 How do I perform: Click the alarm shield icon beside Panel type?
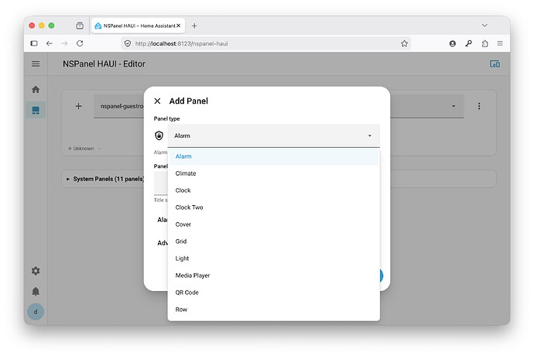(x=159, y=135)
